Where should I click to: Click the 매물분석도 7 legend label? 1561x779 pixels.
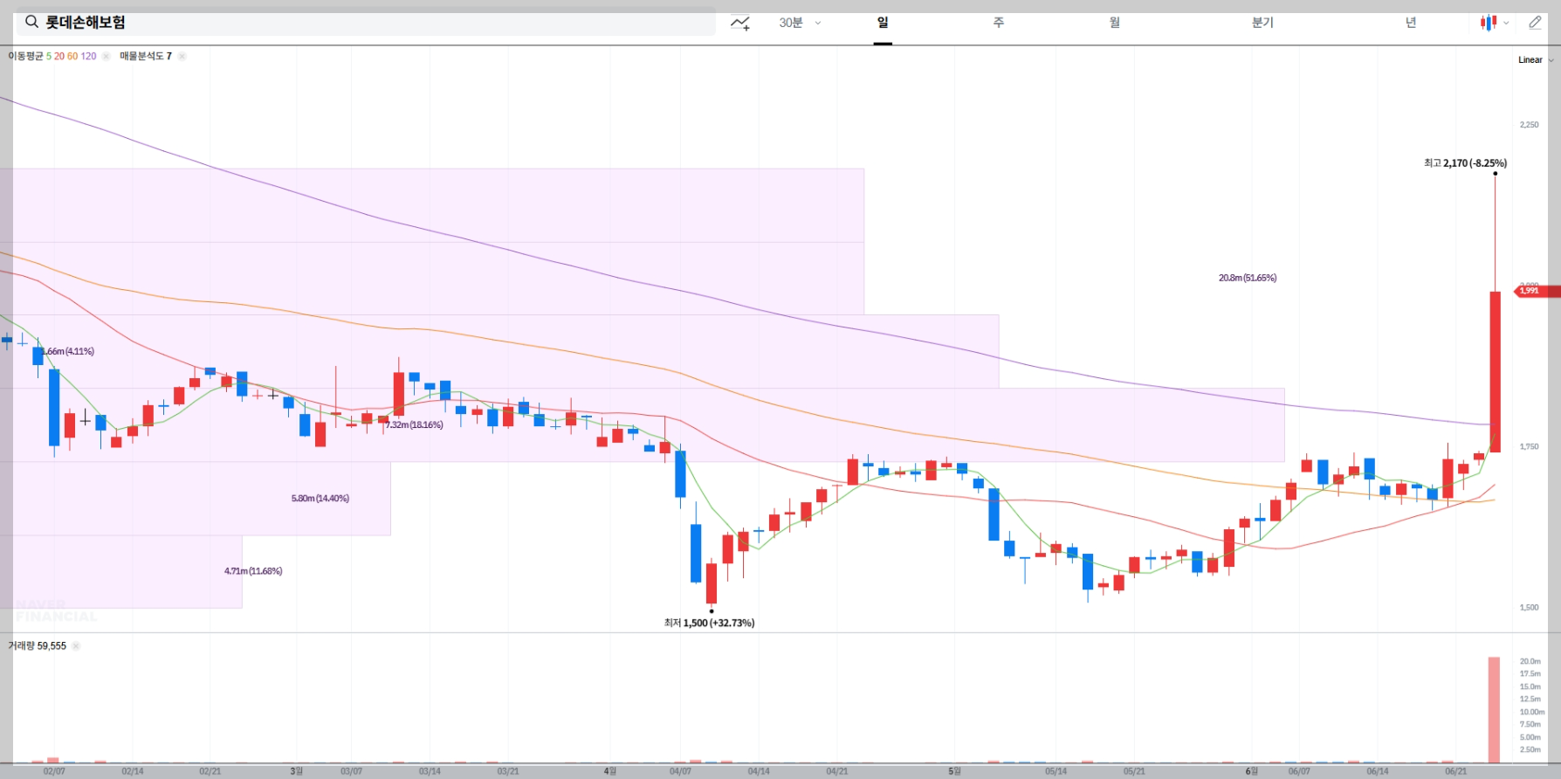[x=146, y=56]
